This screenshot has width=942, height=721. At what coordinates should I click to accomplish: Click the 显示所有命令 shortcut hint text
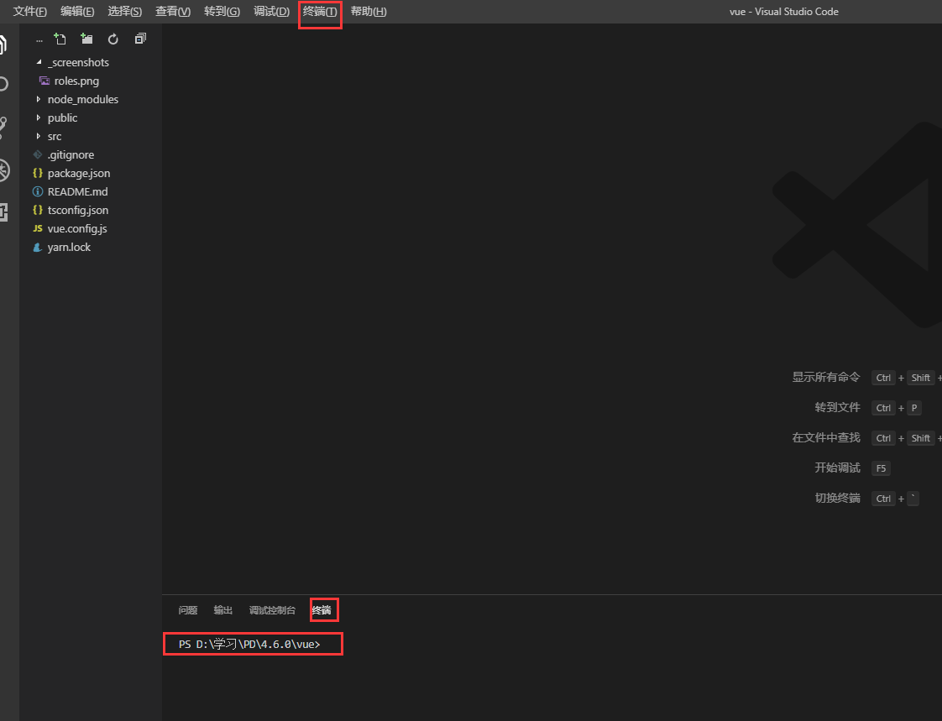[x=826, y=378]
